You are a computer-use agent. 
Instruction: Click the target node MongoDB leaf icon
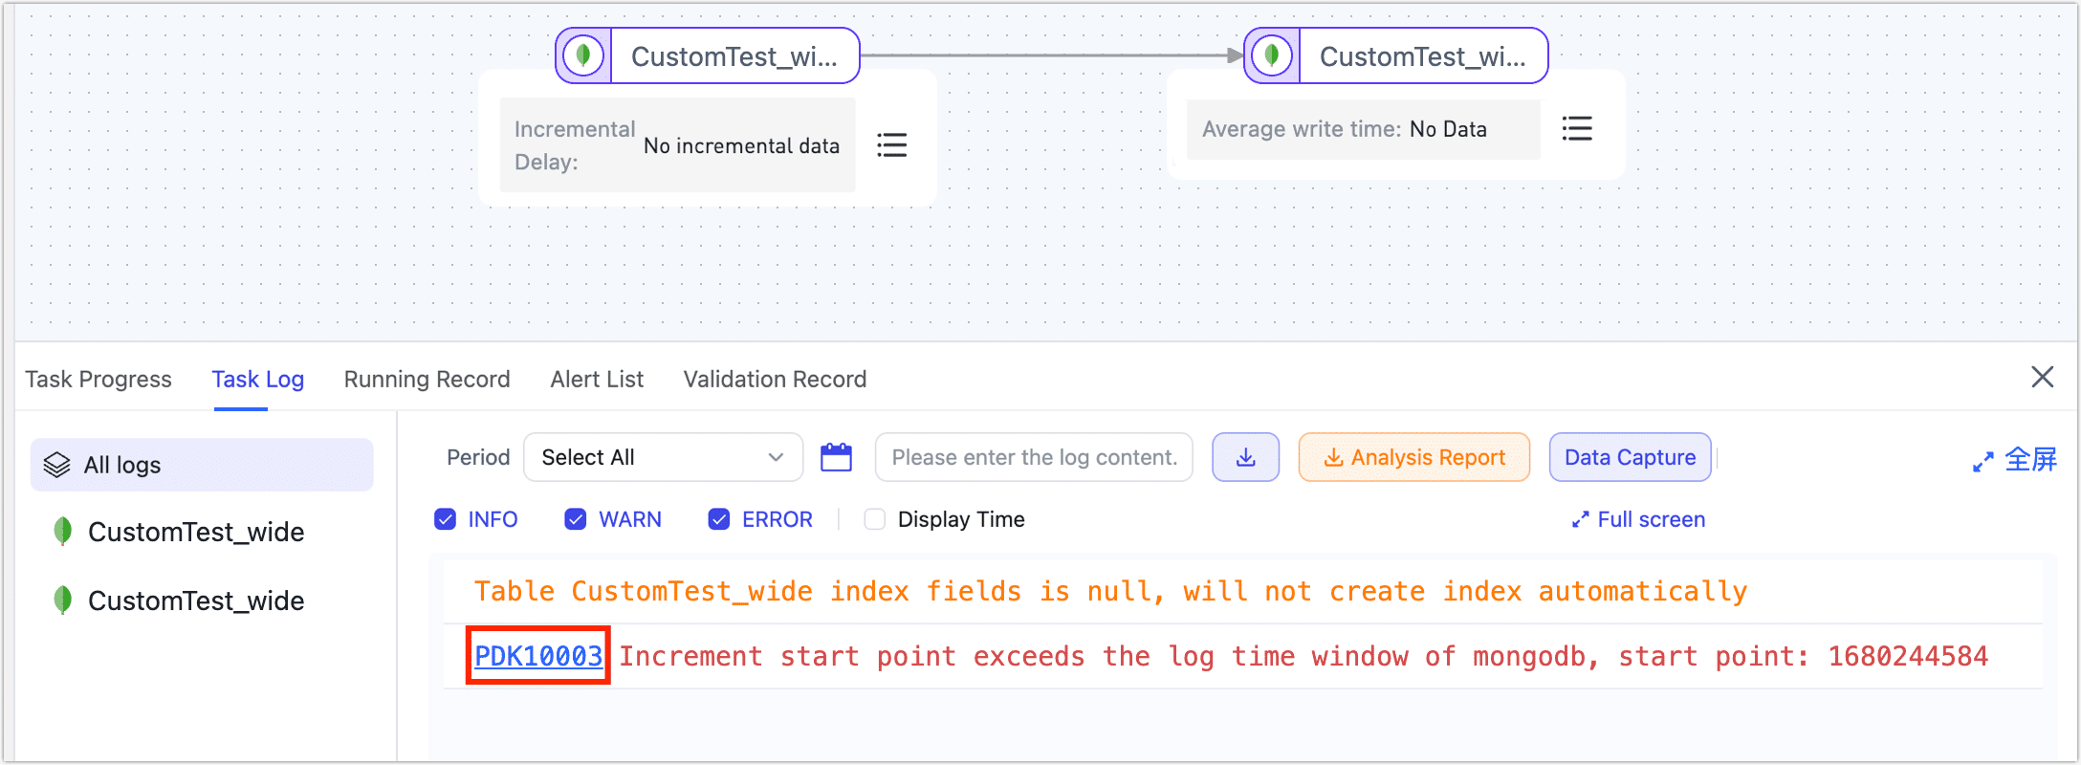[1272, 55]
